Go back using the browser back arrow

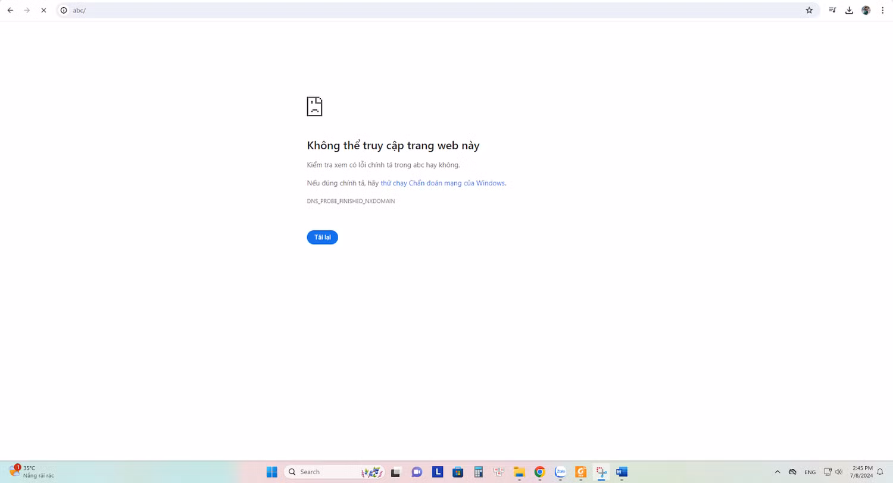10,10
